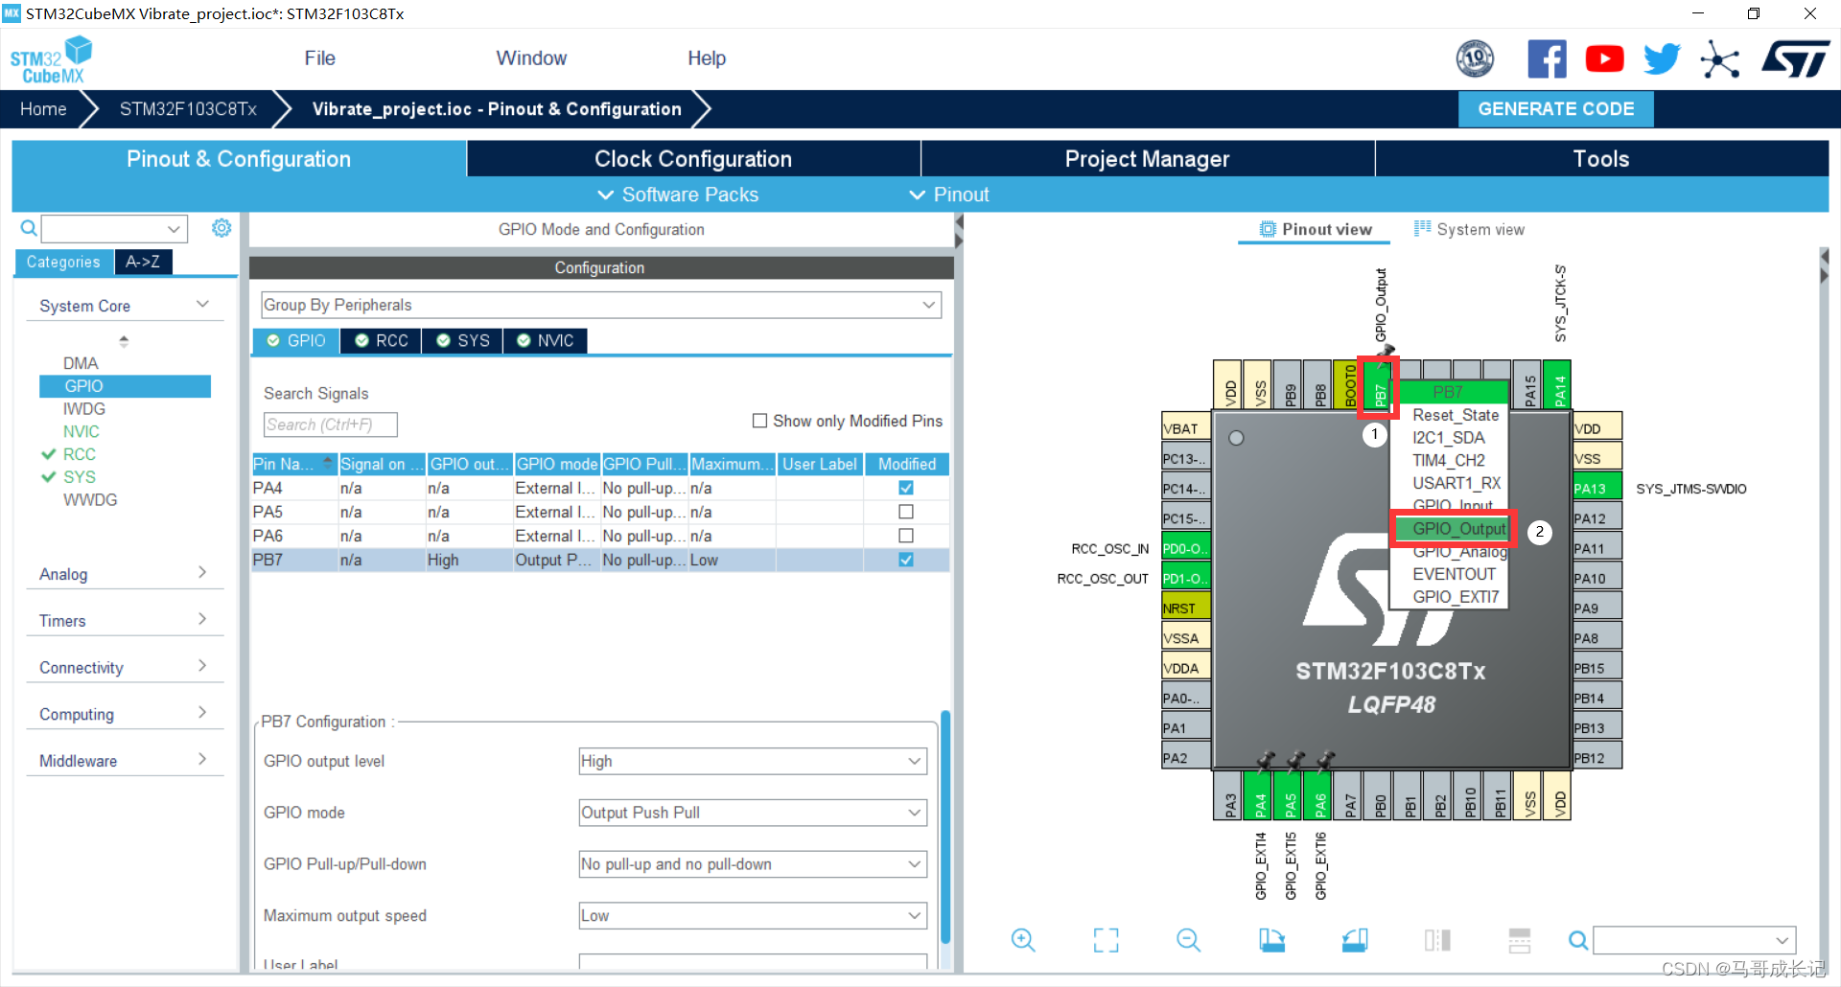Open the Group By Peripherals dropdown
Screen dimensions: 1841x987
[601, 305]
